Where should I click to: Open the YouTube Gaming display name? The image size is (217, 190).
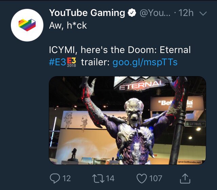pyautogui.click(x=87, y=13)
